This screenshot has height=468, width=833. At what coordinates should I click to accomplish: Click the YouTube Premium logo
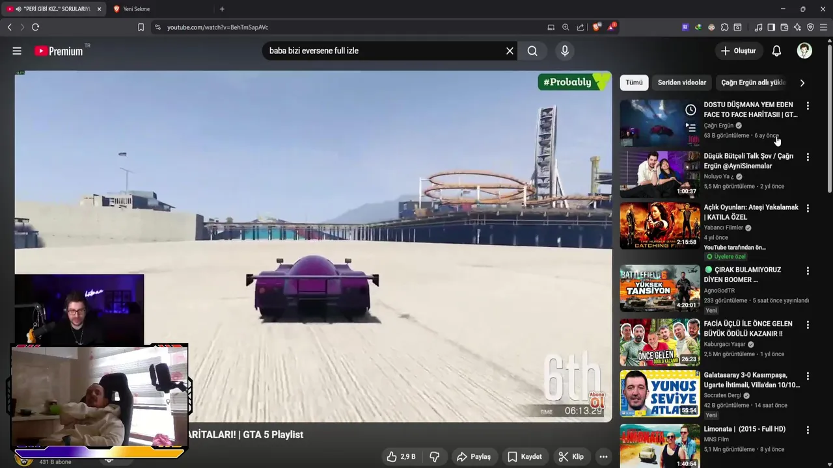tap(60, 51)
